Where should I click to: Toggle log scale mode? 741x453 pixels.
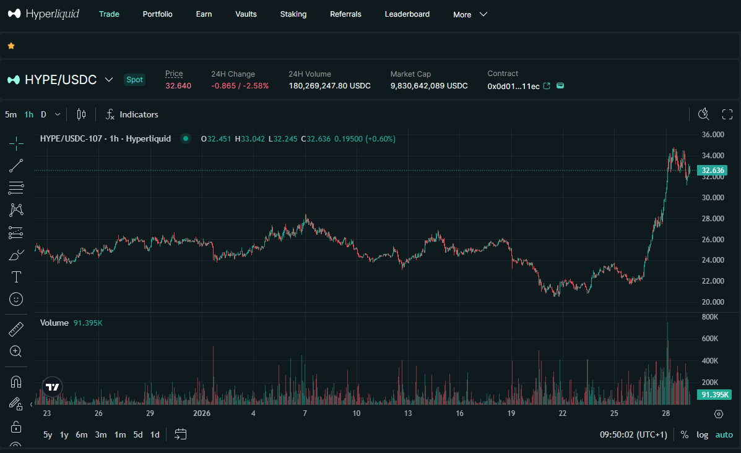pyautogui.click(x=702, y=434)
